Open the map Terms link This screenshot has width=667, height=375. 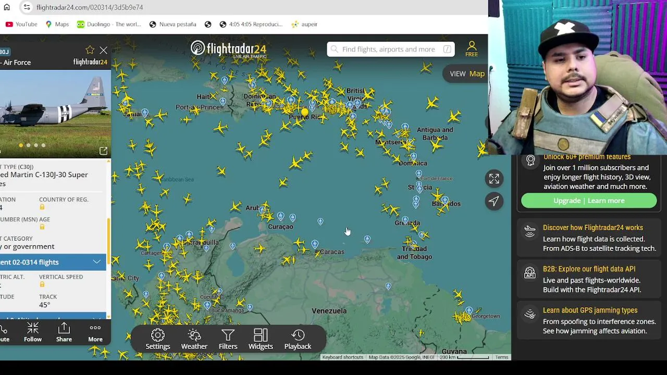[501, 357]
